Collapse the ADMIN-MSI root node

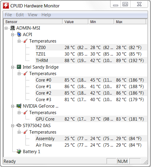pos(6,28)
